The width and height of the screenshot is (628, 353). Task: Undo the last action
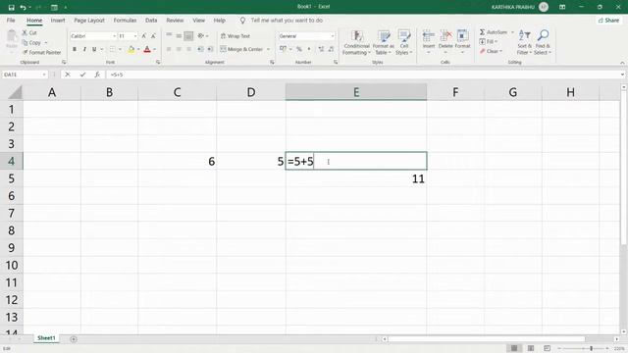coord(23,7)
